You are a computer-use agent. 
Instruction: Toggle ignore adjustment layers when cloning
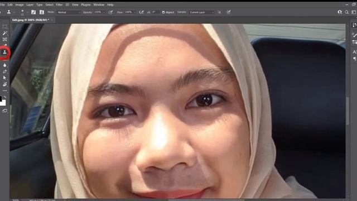tap(219, 12)
